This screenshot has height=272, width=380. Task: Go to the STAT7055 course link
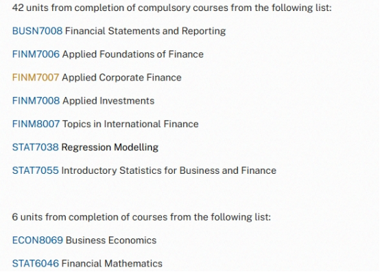36,170
